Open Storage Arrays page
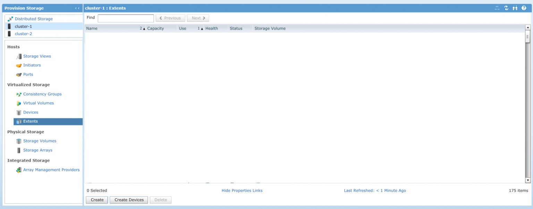This screenshot has width=533, height=209. pyautogui.click(x=37, y=150)
